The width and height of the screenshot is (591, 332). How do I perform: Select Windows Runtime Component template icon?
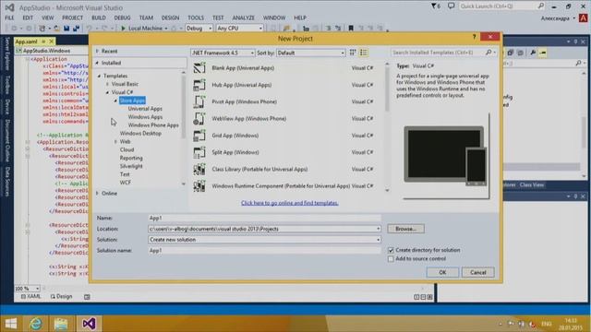199,185
